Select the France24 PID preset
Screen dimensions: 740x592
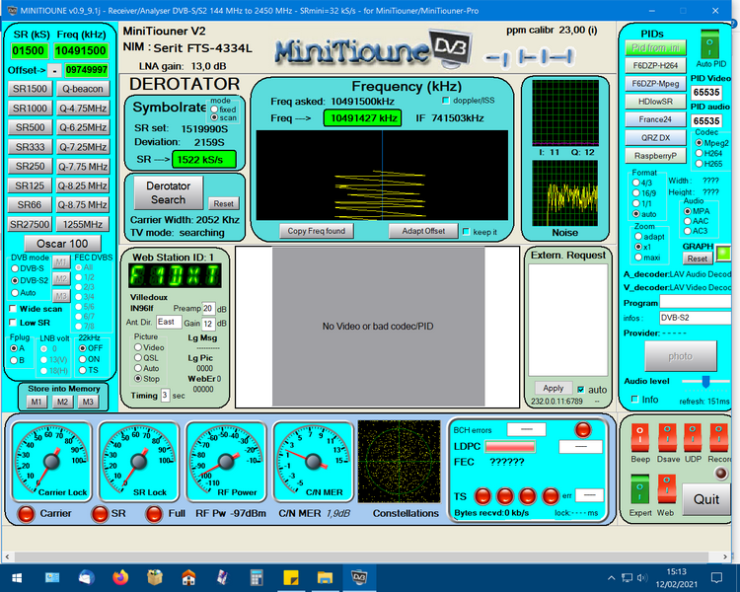pos(655,119)
